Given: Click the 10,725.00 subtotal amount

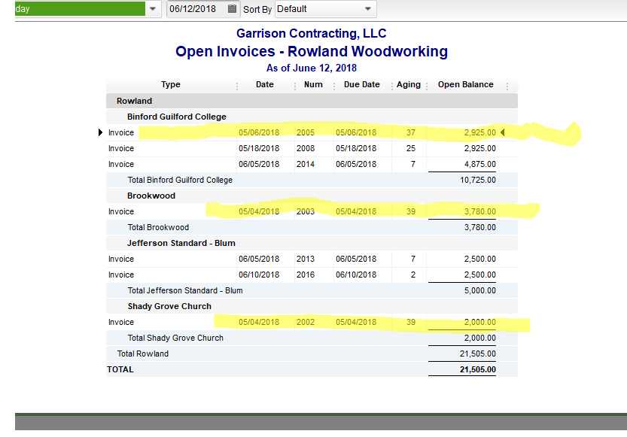Looking at the screenshot, I should [x=478, y=181].
